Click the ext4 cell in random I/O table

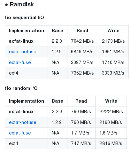[13, 143]
